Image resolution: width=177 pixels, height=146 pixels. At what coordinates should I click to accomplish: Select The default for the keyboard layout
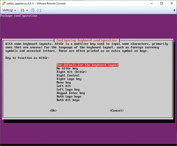click(x=87, y=65)
